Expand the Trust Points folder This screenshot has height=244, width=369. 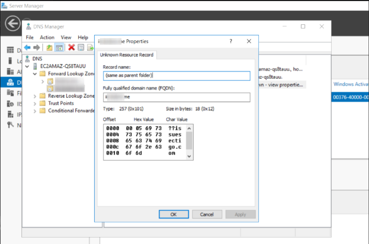pyautogui.click(x=35, y=103)
